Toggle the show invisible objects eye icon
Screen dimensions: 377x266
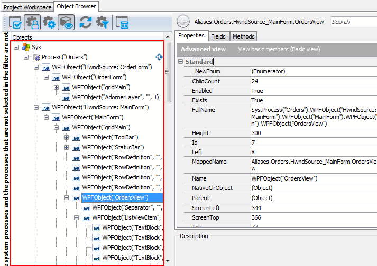click(66, 22)
